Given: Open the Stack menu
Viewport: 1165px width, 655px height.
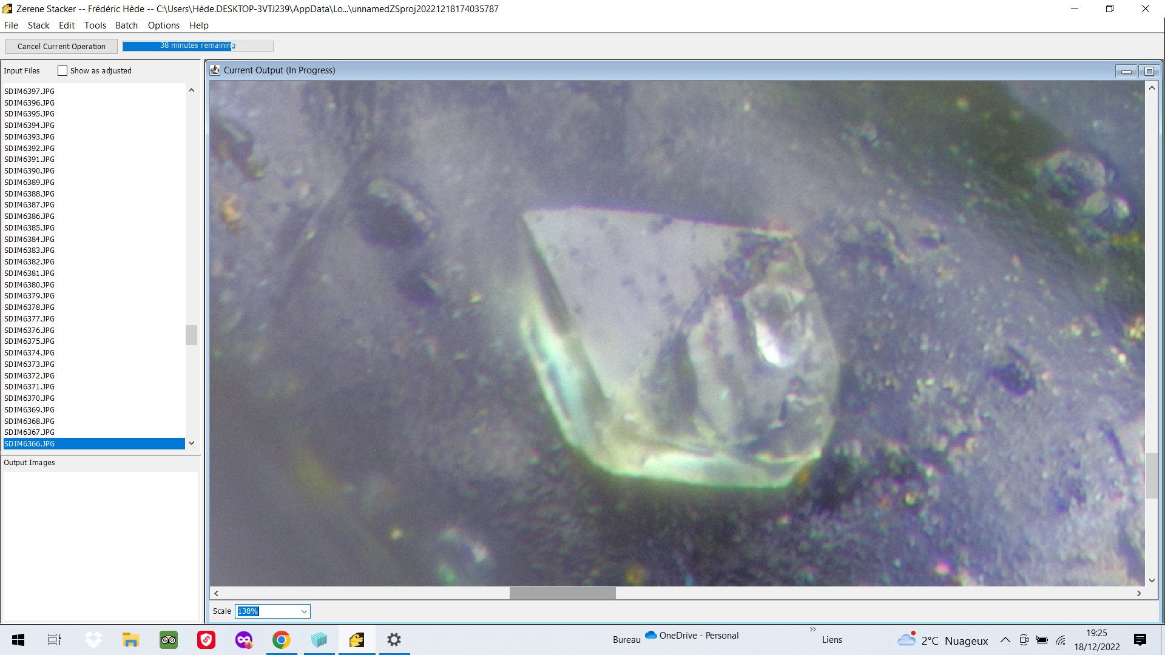Looking at the screenshot, I should coord(38,25).
